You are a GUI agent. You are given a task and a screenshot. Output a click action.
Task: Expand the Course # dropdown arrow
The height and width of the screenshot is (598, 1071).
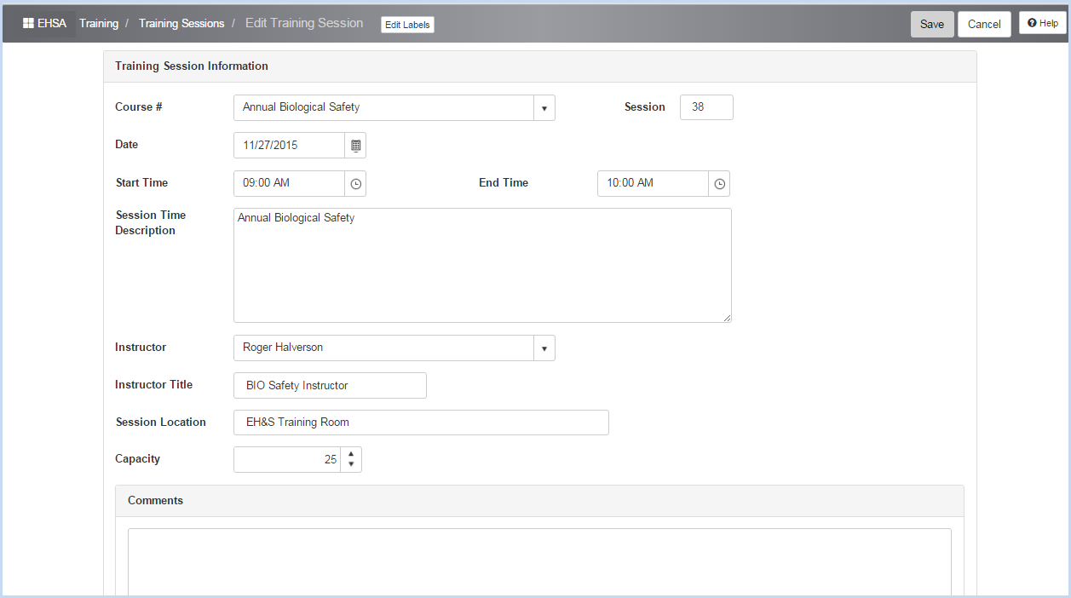(544, 108)
